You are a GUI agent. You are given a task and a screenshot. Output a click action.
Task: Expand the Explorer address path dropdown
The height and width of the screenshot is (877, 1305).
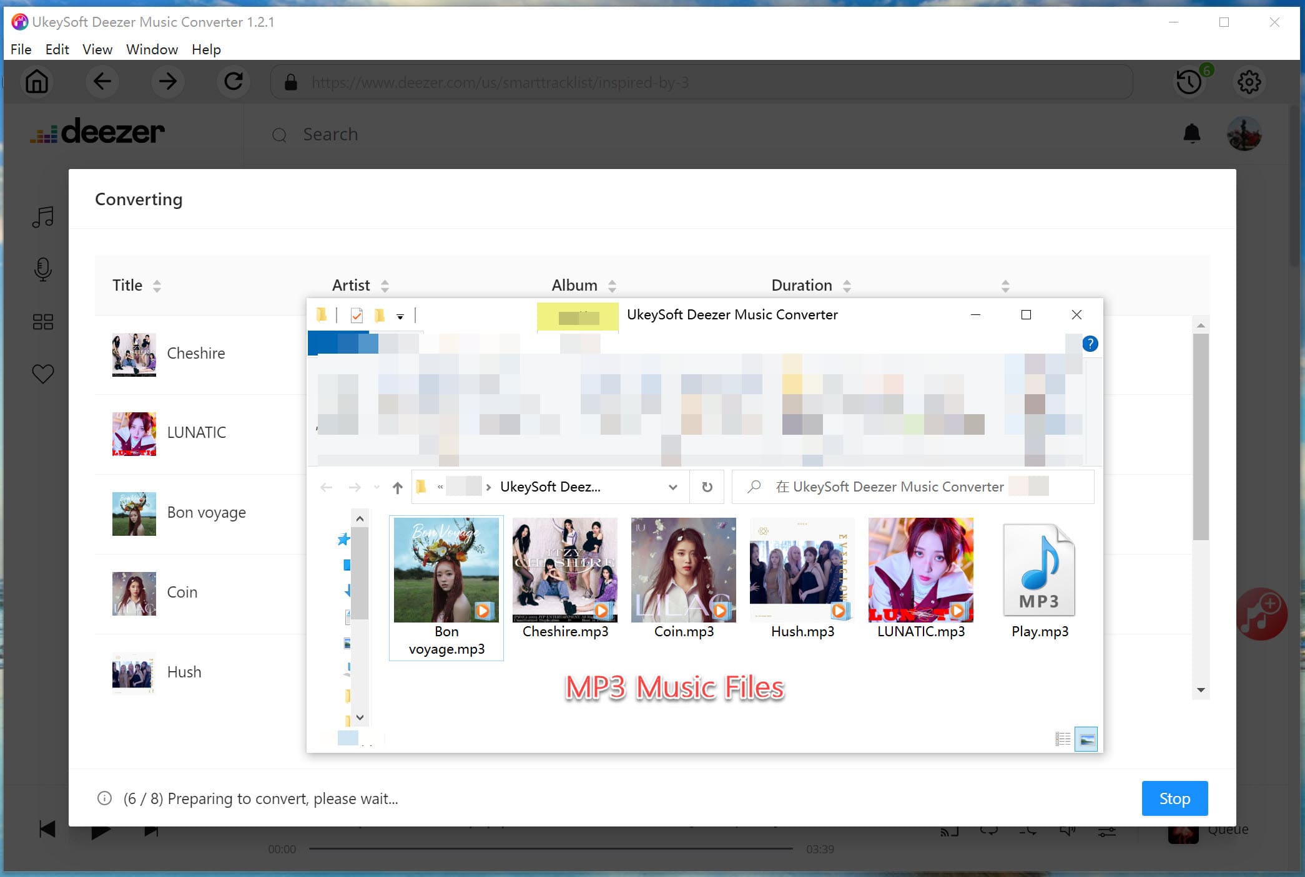tap(673, 487)
